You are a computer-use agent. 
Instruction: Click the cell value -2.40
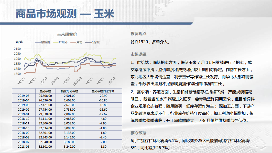[x=103, y=137]
